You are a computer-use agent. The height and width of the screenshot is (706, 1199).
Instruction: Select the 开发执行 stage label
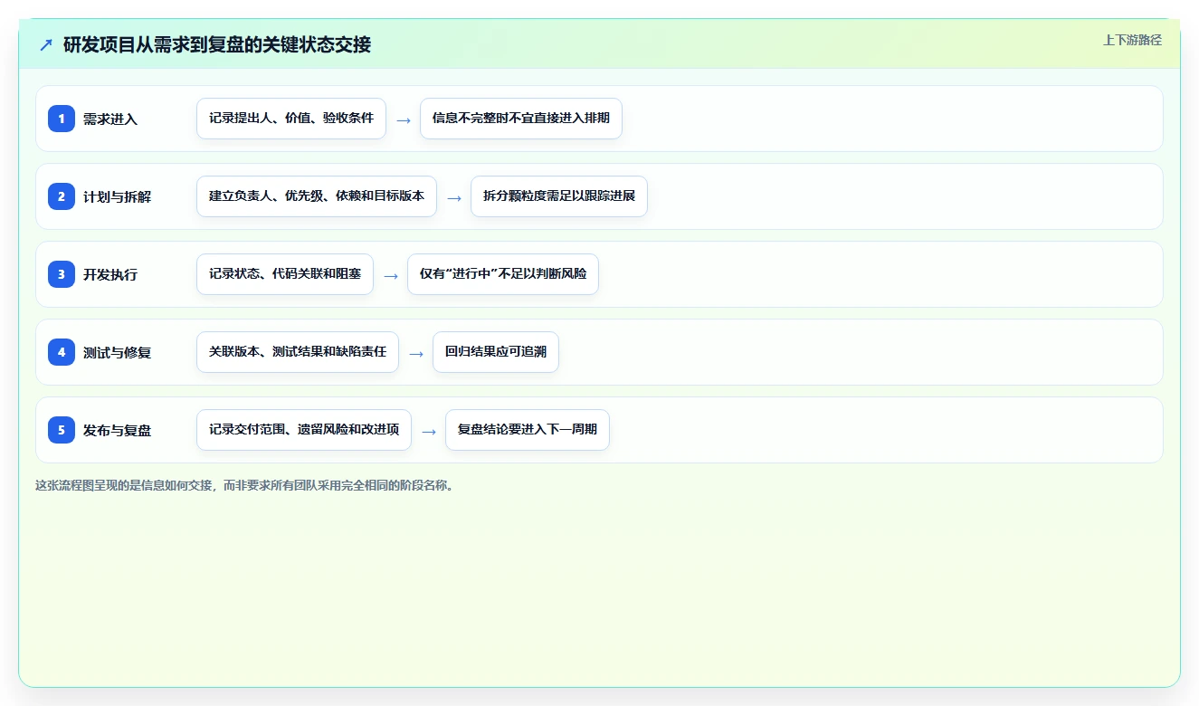110,274
